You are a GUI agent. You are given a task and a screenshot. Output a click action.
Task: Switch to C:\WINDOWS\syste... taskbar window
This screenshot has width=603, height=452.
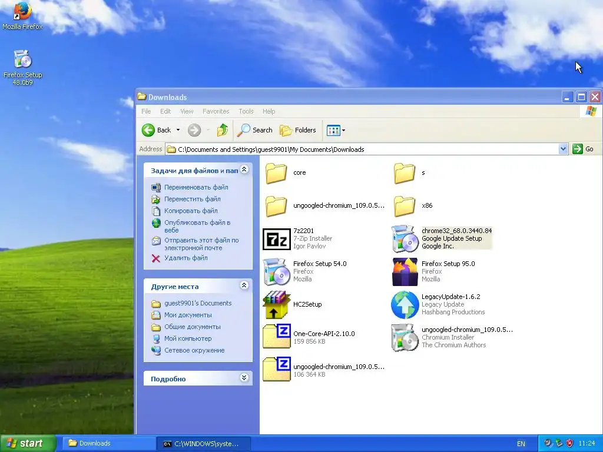point(204,444)
